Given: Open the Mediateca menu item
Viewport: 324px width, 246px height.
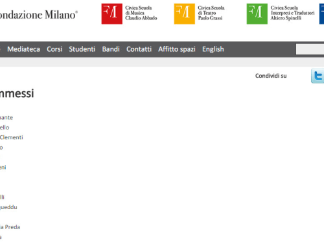Looking at the screenshot, I should pyautogui.click(x=23, y=49).
